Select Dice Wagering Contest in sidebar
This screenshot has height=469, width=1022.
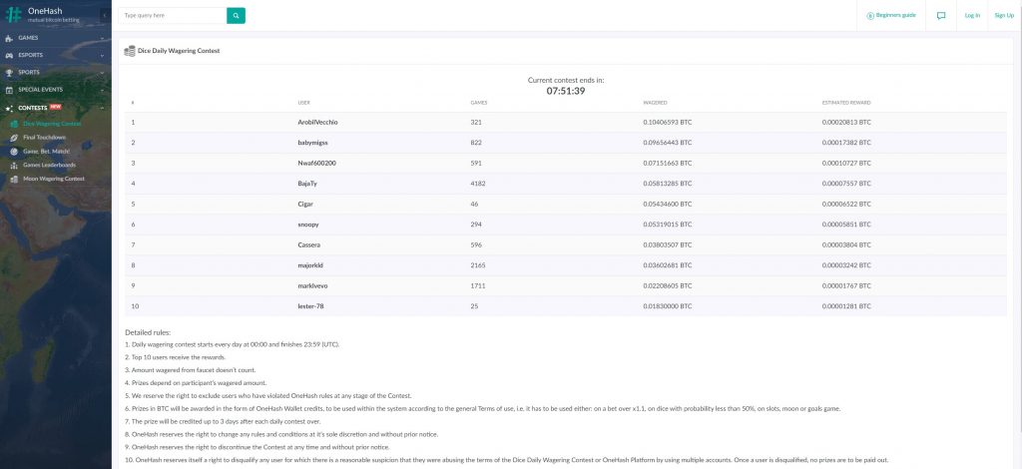(x=52, y=124)
